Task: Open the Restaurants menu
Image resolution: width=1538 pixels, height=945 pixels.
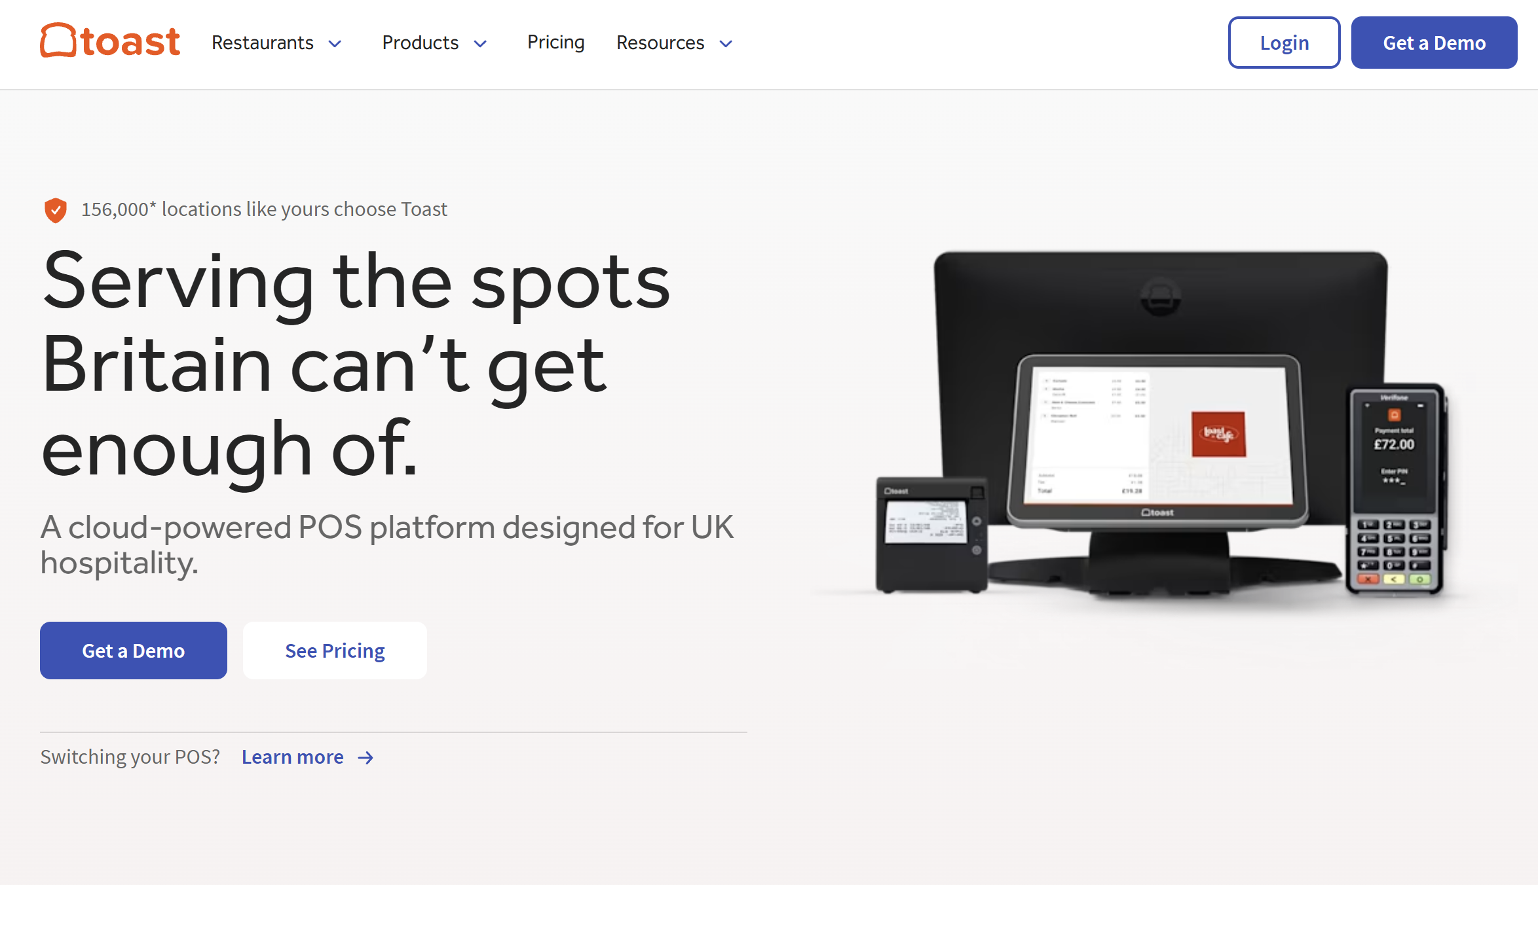Action: point(263,43)
